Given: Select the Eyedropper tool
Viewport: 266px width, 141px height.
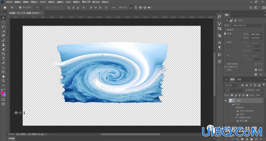Looking at the screenshot, I should 3,36.
